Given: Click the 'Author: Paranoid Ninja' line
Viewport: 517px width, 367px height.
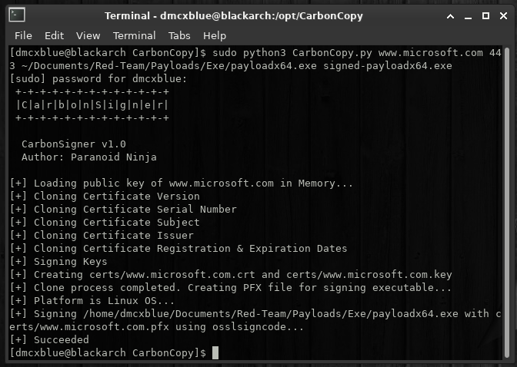Looking at the screenshot, I should [x=89, y=157].
